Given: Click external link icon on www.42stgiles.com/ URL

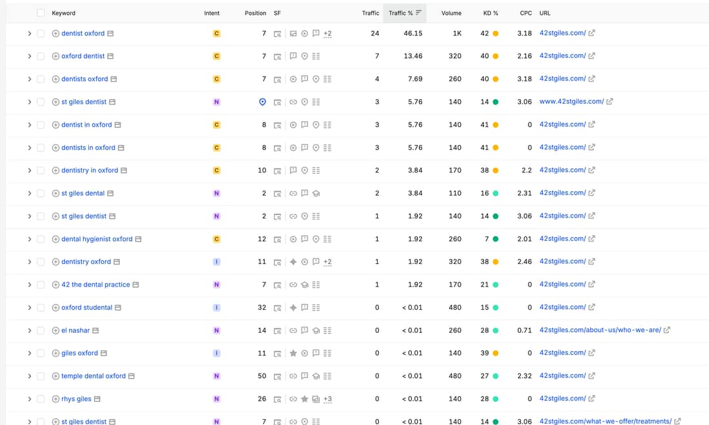Looking at the screenshot, I should pos(610,102).
